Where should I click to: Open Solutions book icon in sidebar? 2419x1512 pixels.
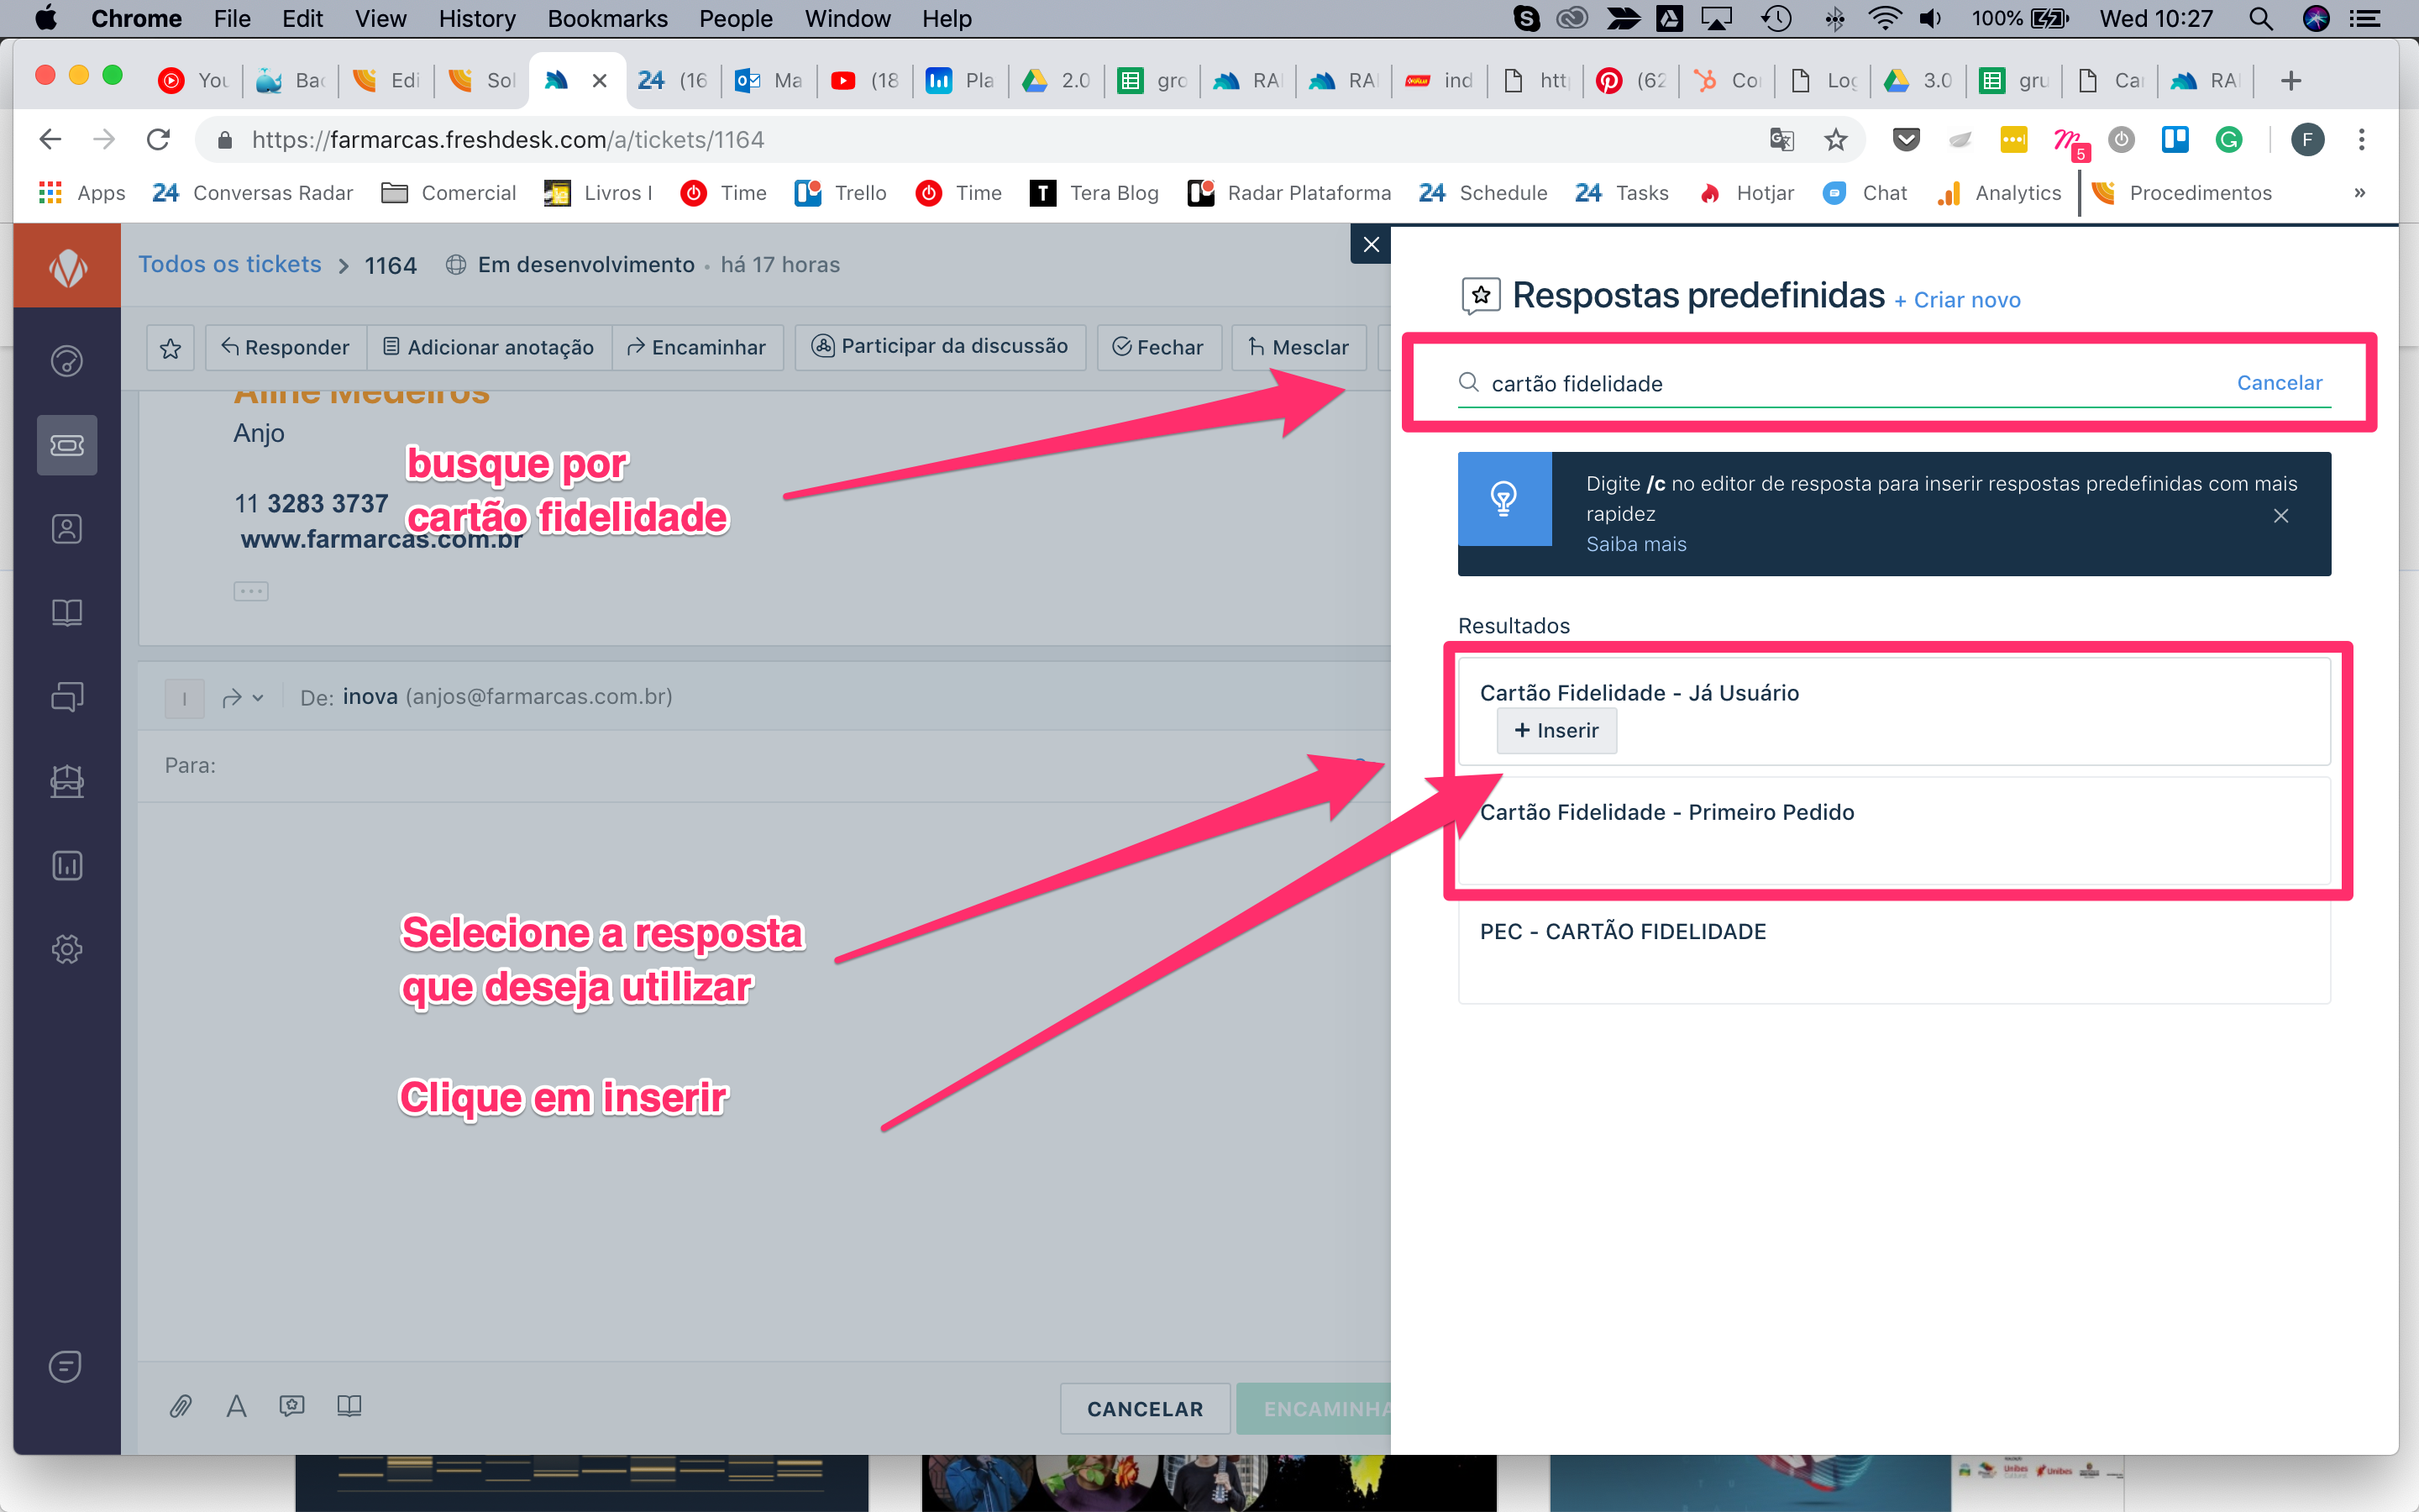pyautogui.click(x=67, y=612)
